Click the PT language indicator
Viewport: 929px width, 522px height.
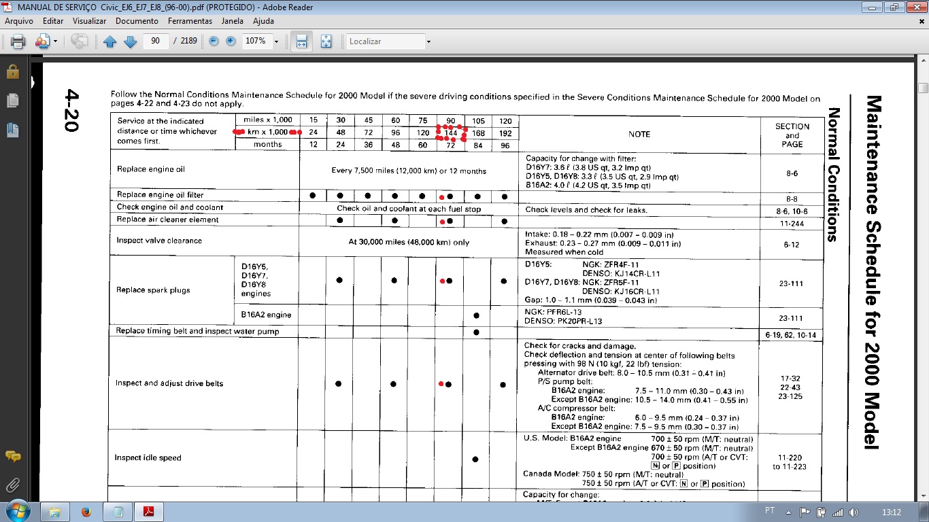click(x=770, y=510)
